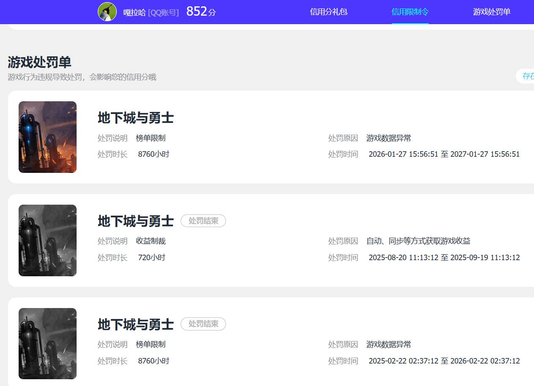
Task: Click the 8760小时 duration of the first penalty
Action: pos(154,154)
